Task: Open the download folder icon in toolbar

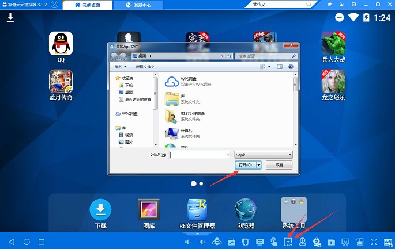Action: coord(331,242)
